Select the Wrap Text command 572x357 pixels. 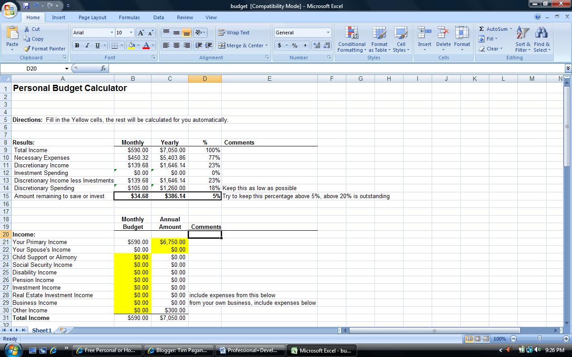233,33
